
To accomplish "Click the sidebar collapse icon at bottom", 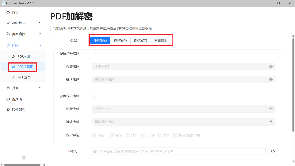I will coord(24,158).
